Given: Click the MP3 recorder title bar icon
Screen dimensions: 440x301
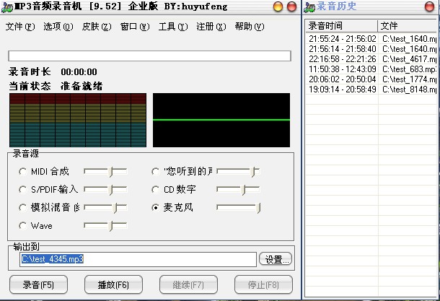Looking at the screenshot, I should click(7, 6).
